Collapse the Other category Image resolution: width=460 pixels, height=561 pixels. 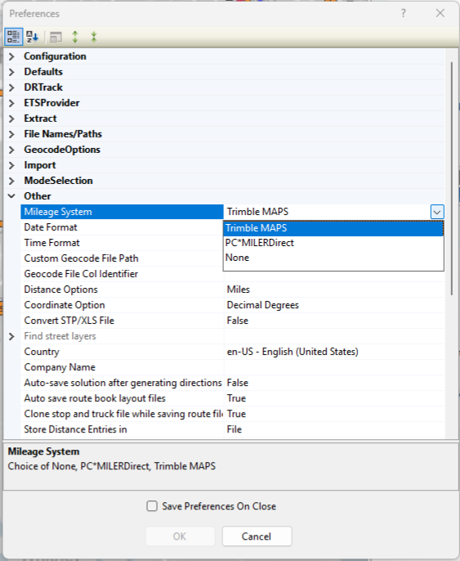(x=11, y=196)
